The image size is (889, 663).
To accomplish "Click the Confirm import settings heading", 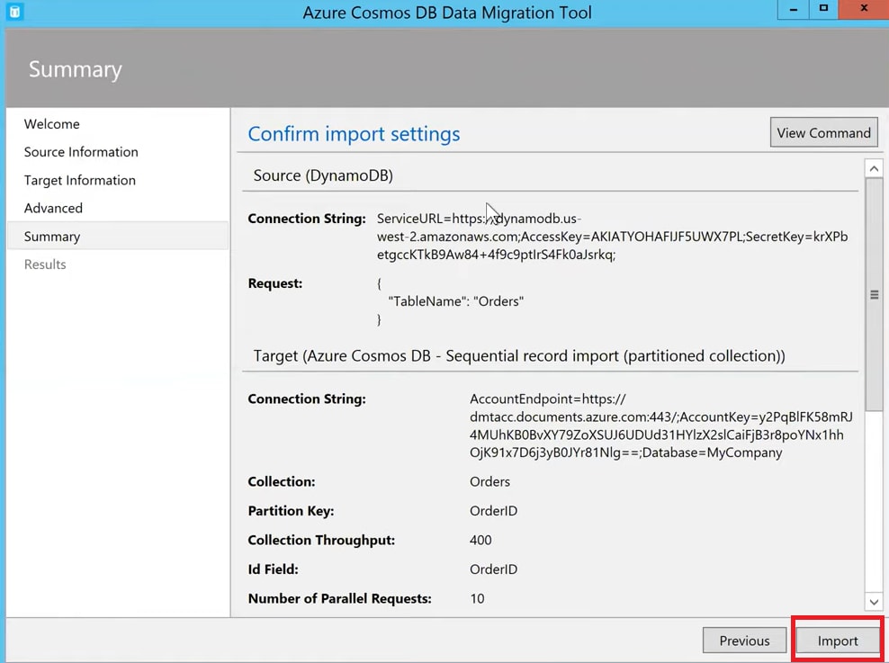I will [354, 134].
